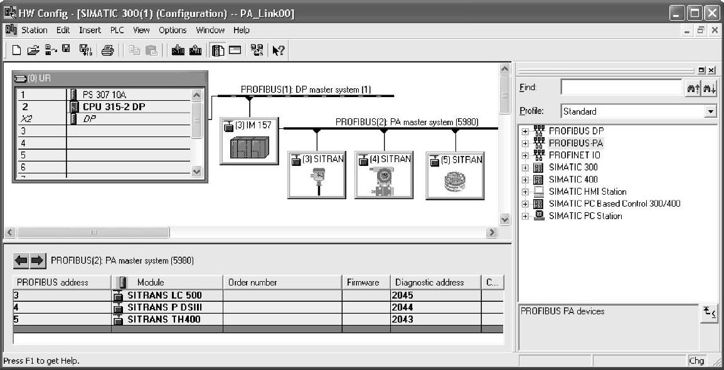Select the SITRANS P DSIII table row
724x370 pixels.
(x=258, y=307)
